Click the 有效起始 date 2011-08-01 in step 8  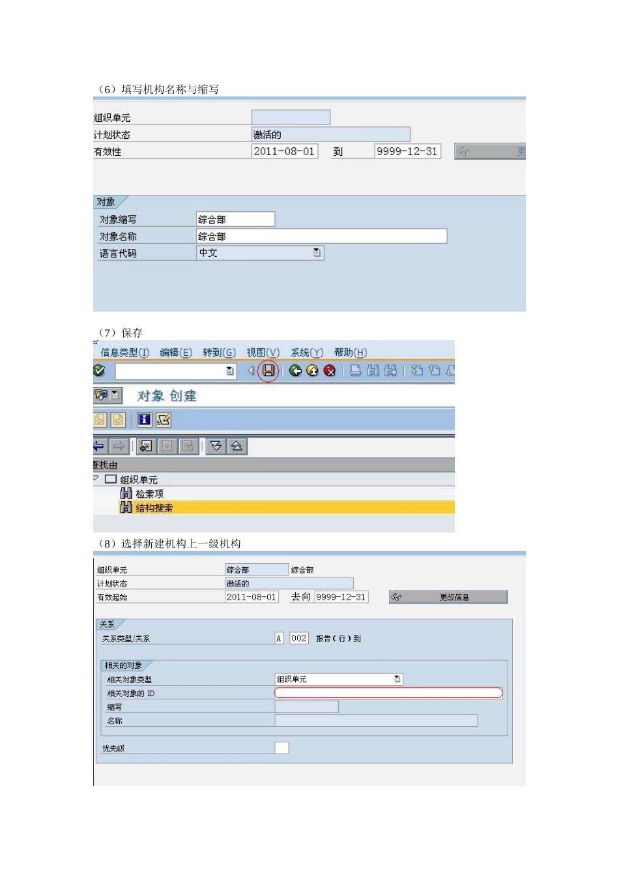point(252,597)
